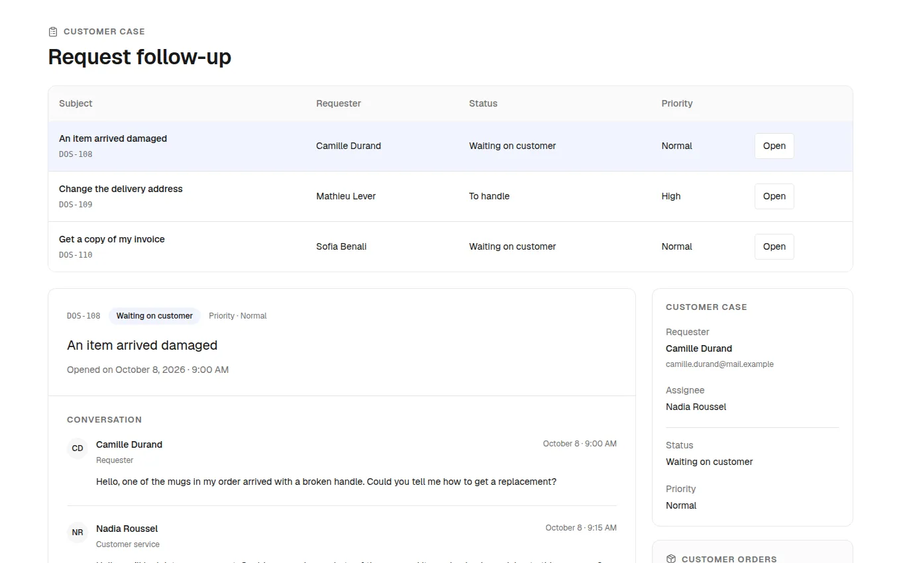Click assignee Nadia Roussel in the sidebar
Image resolution: width=901 pixels, height=563 pixels.
pyautogui.click(x=696, y=407)
